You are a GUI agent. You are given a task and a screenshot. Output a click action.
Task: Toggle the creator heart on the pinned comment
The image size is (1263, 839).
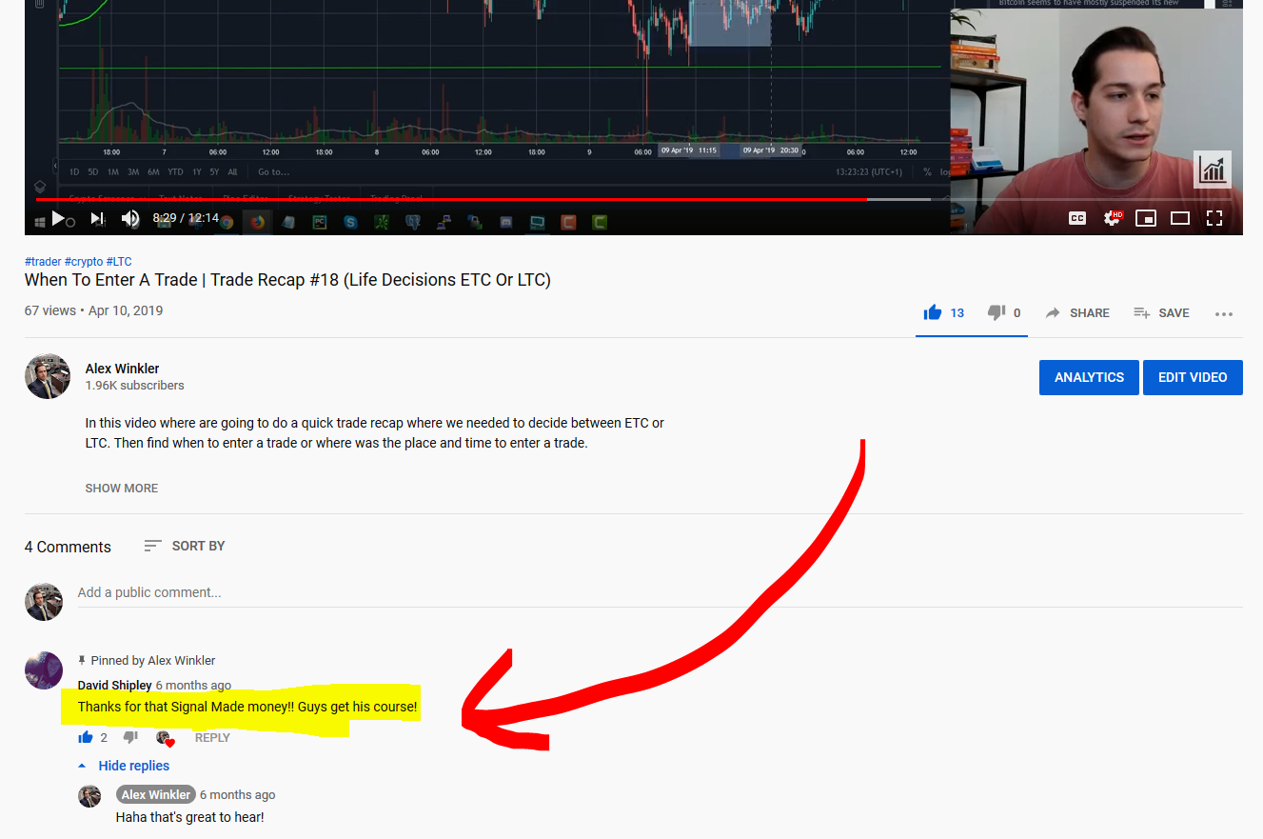point(165,738)
